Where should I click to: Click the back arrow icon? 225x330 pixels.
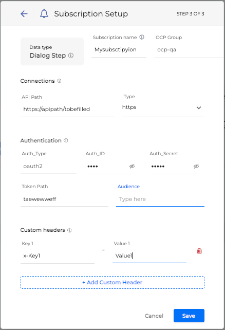pyautogui.click(x=24, y=14)
